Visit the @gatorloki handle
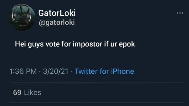Screen dimensions: 189x106 click(x=57, y=23)
